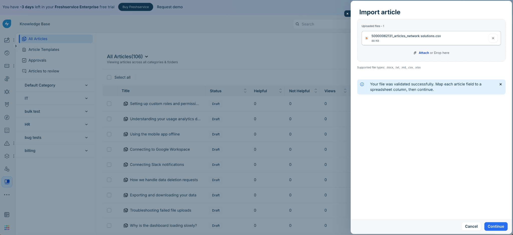The image size is (513, 235).
Task: Dismiss the file validated info banner
Action: [500, 84]
